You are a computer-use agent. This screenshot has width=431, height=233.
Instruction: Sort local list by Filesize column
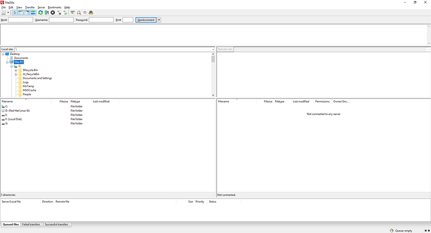click(60, 101)
